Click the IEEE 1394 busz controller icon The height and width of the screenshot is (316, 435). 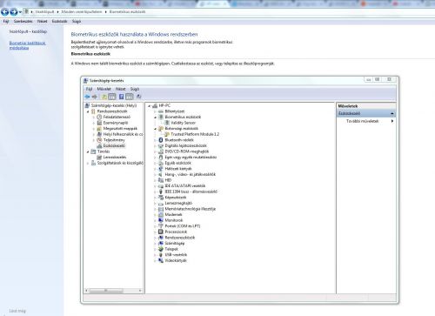161,192
